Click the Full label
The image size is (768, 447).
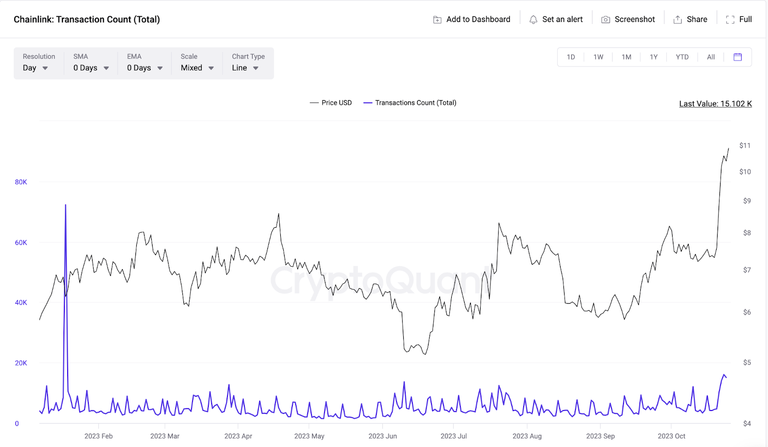coord(745,19)
